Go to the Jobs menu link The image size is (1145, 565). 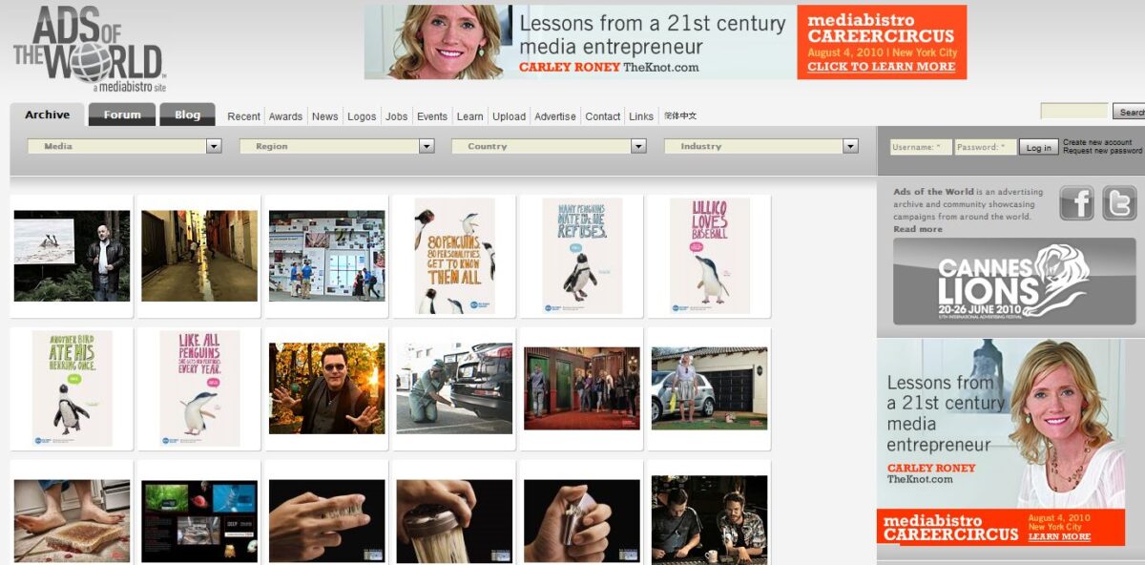pyautogui.click(x=396, y=116)
